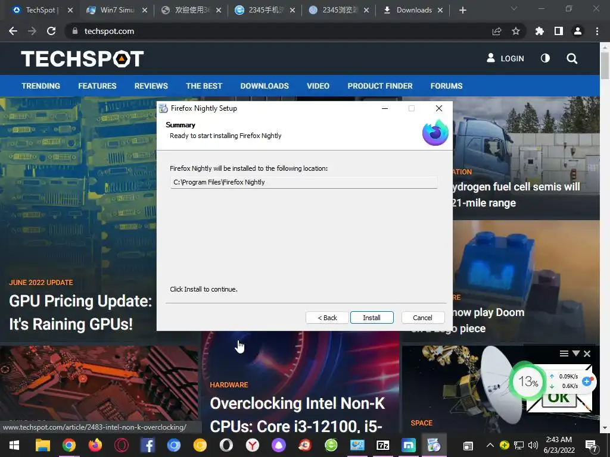Open THE BEST menu item

(x=204, y=86)
